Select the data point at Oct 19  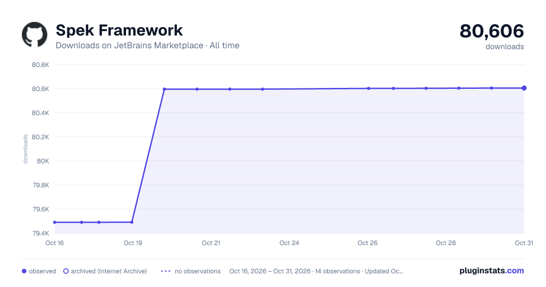[132, 222]
